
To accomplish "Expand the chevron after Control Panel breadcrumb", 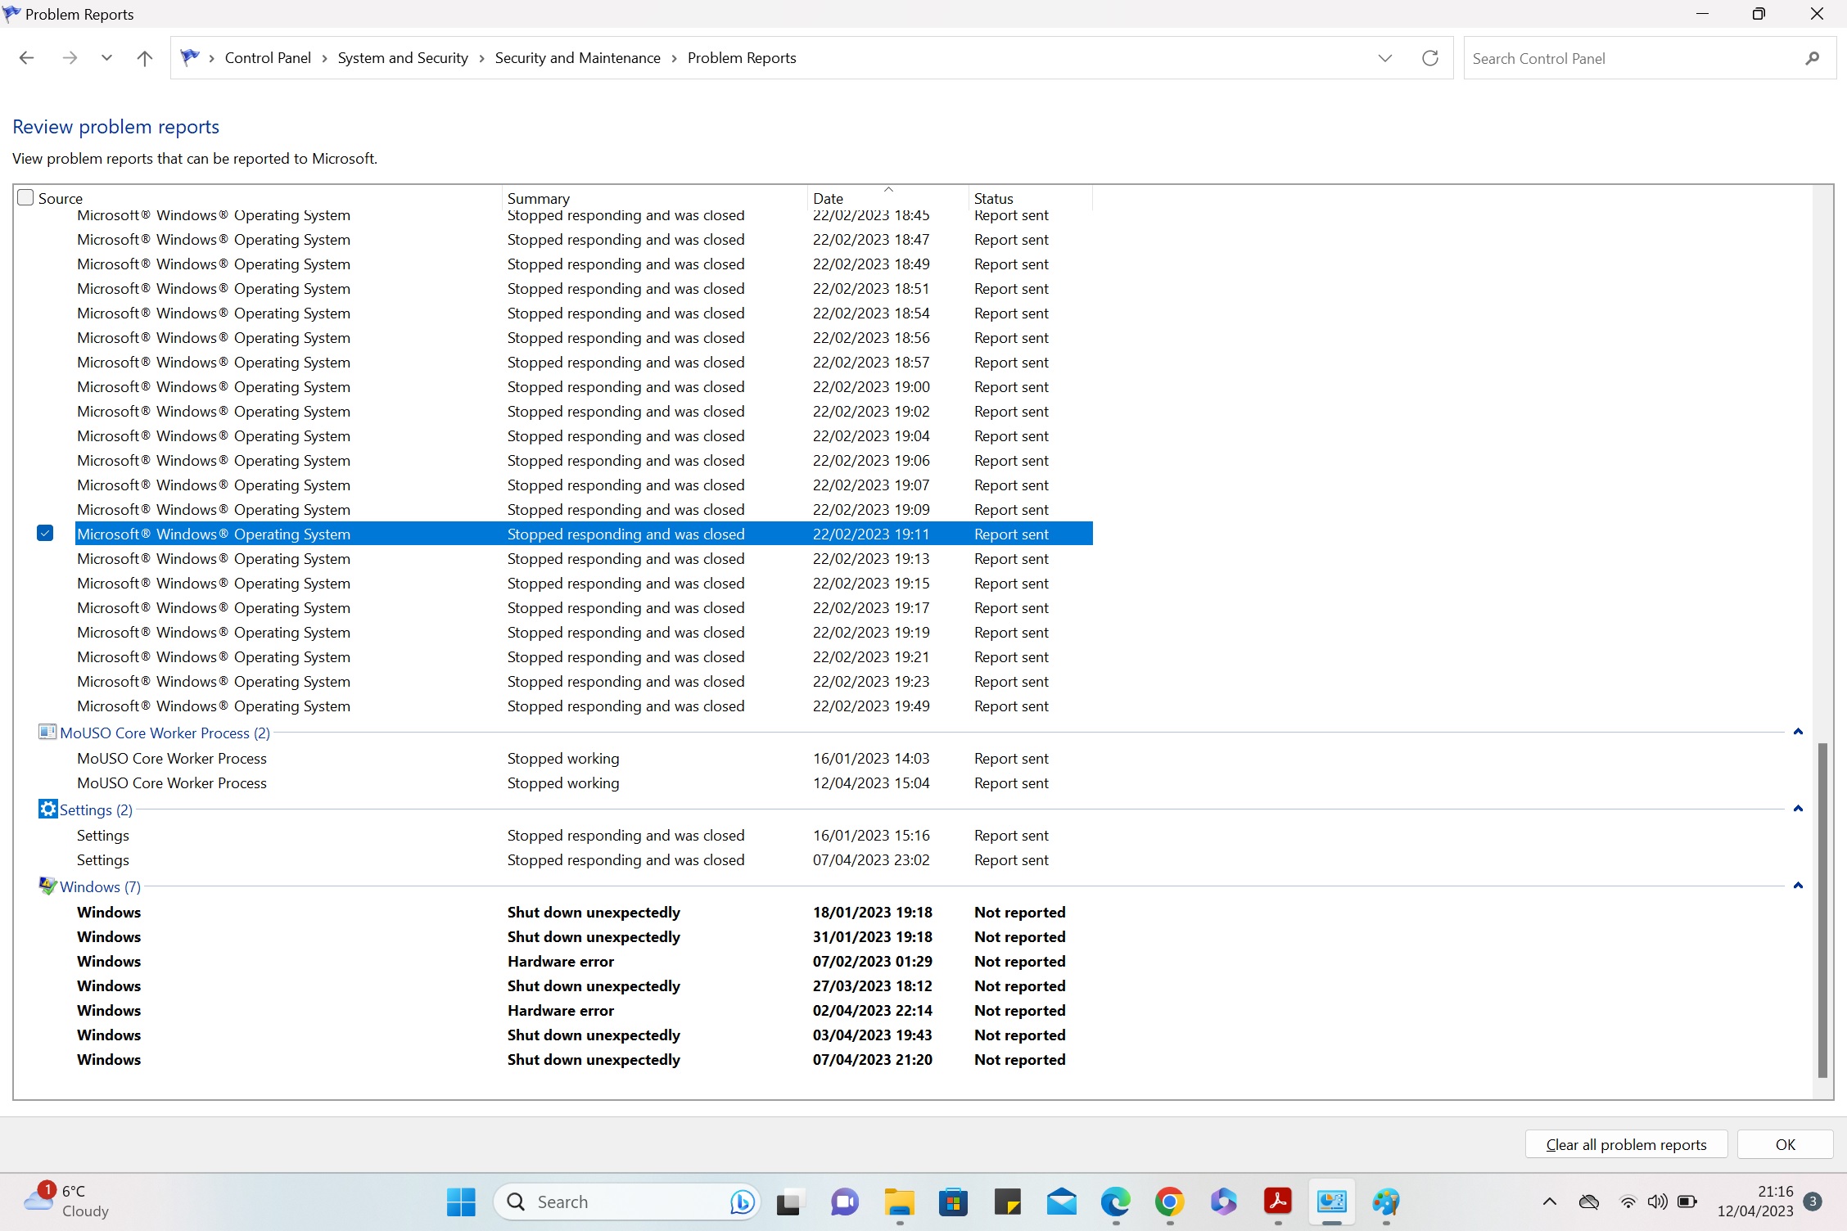I will pyautogui.click(x=325, y=58).
